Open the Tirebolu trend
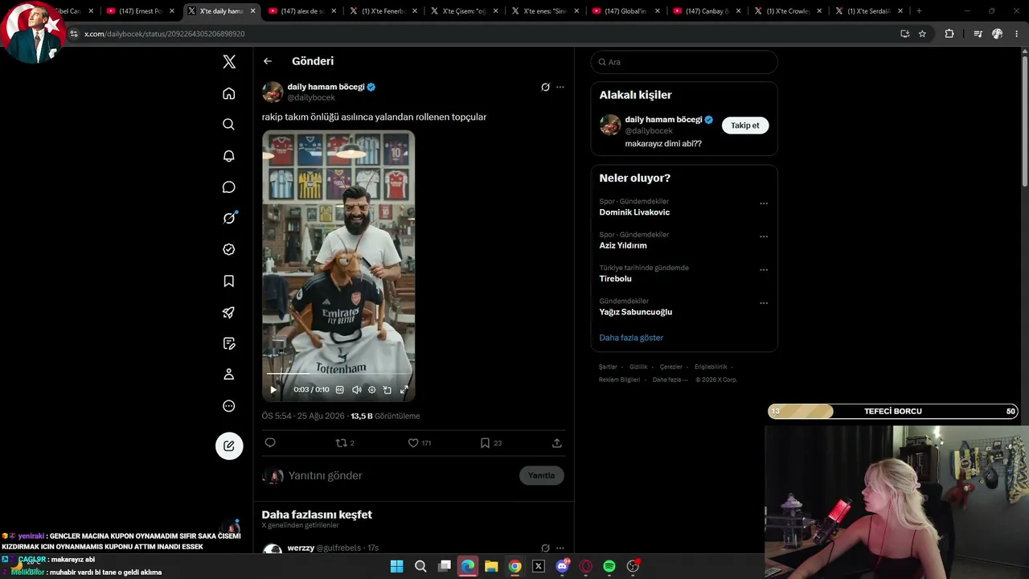Image resolution: width=1029 pixels, height=579 pixels. (615, 279)
